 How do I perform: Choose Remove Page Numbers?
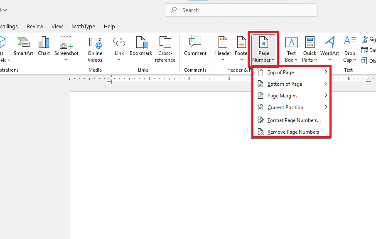291,132
